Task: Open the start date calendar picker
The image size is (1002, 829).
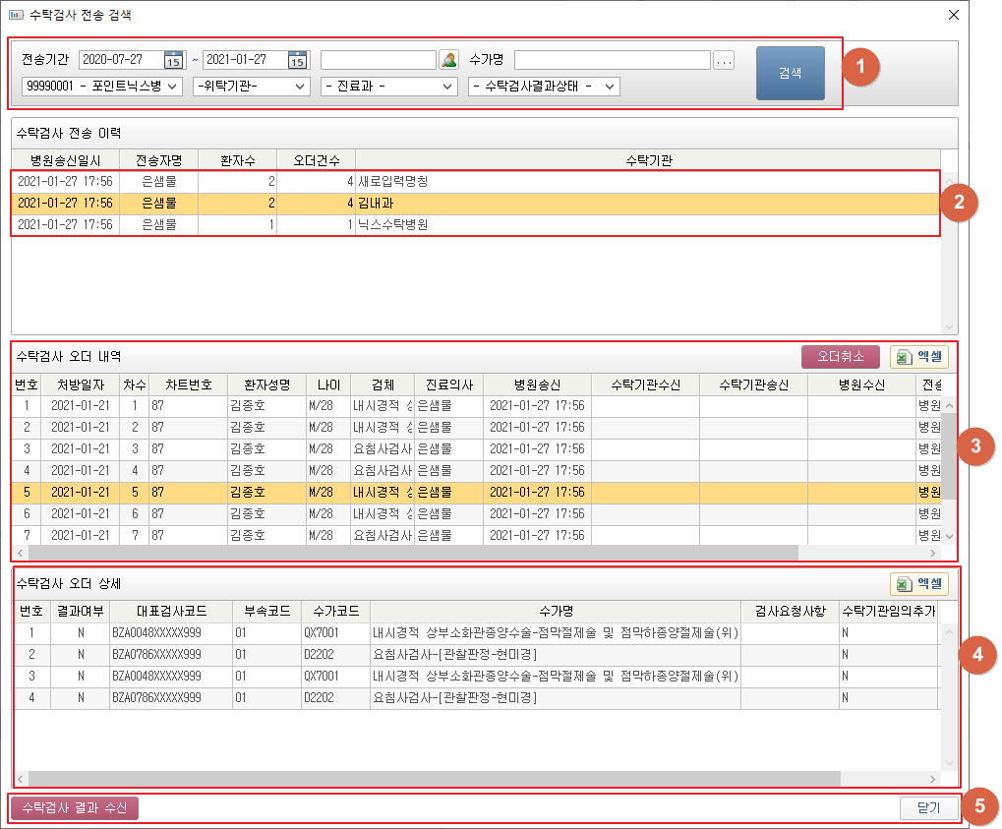Action: (174, 60)
